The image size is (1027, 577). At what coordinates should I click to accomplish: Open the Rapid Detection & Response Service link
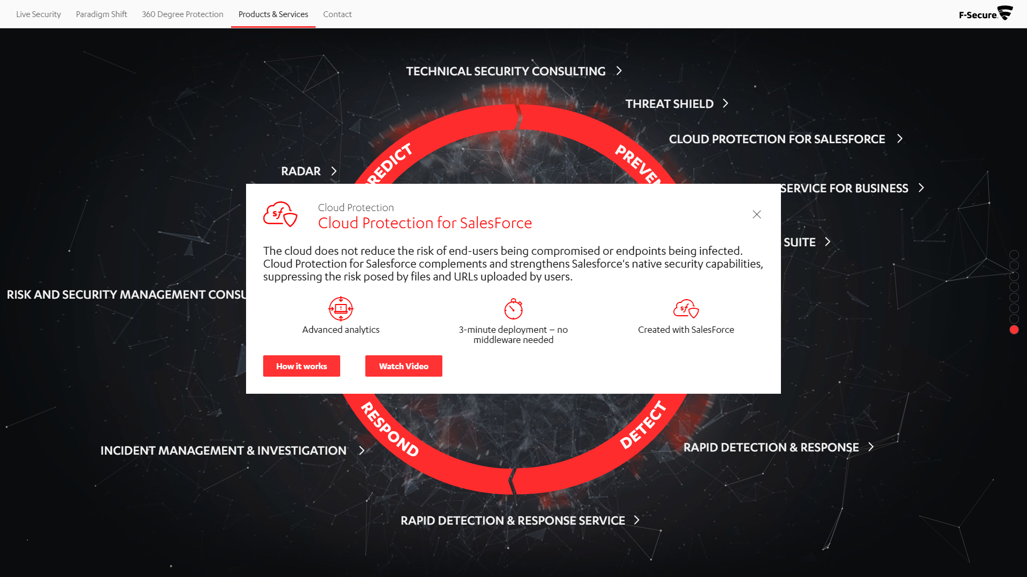tap(512, 520)
